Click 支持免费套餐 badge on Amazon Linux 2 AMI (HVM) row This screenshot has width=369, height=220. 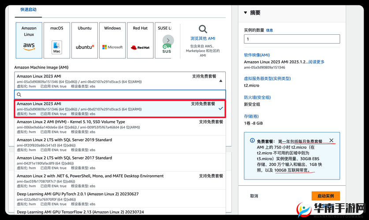pos(211,121)
